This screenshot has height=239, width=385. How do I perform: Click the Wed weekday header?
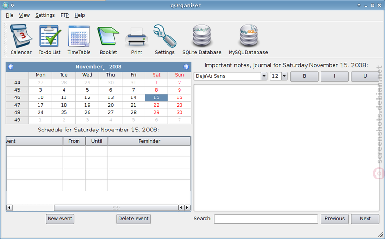[x=87, y=75]
